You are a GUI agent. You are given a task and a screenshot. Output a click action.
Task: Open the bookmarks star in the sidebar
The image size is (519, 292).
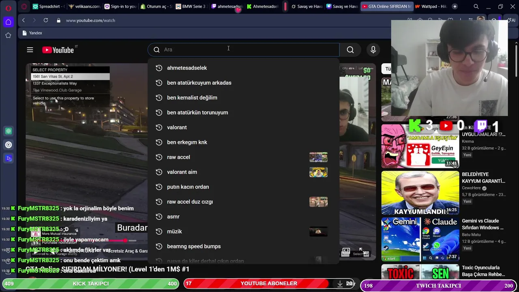click(8, 36)
